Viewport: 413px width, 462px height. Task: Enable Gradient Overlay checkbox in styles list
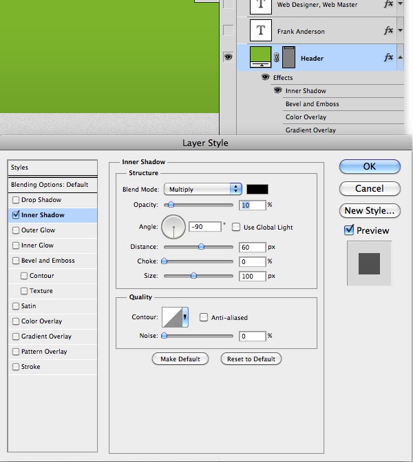tap(16, 337)
